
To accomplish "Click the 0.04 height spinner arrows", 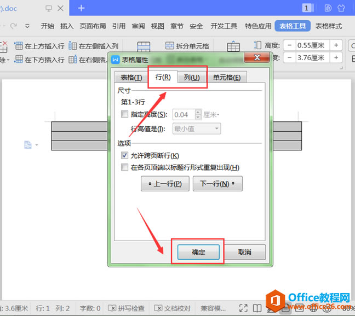I will tap(198, 114).
